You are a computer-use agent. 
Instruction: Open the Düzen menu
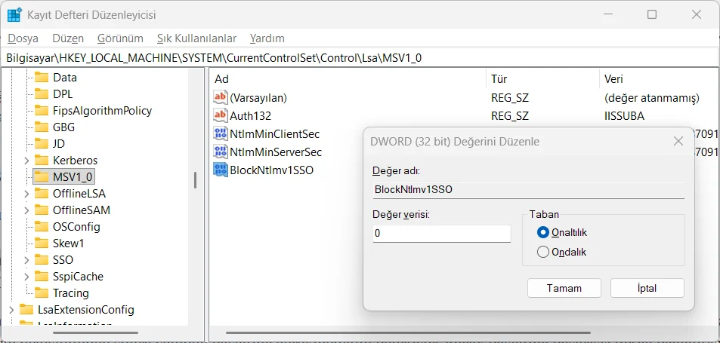click(68, 38)
